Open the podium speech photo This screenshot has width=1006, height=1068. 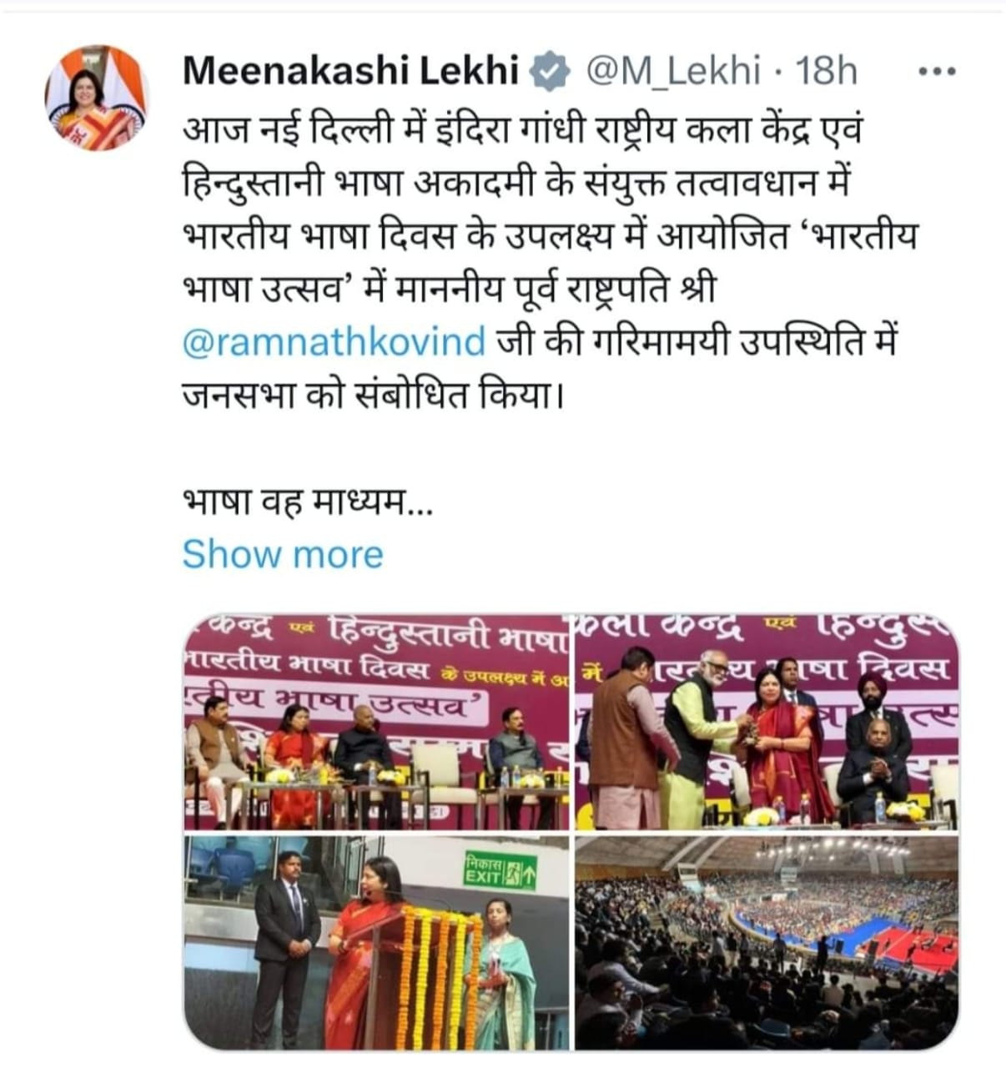click(x=376, y=943)
